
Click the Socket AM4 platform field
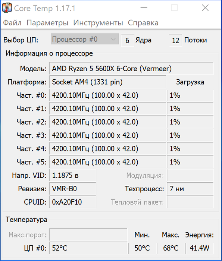pos(108,82)
